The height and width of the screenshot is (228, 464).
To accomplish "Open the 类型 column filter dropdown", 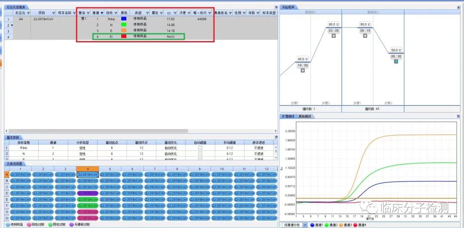I will (147, 13).
